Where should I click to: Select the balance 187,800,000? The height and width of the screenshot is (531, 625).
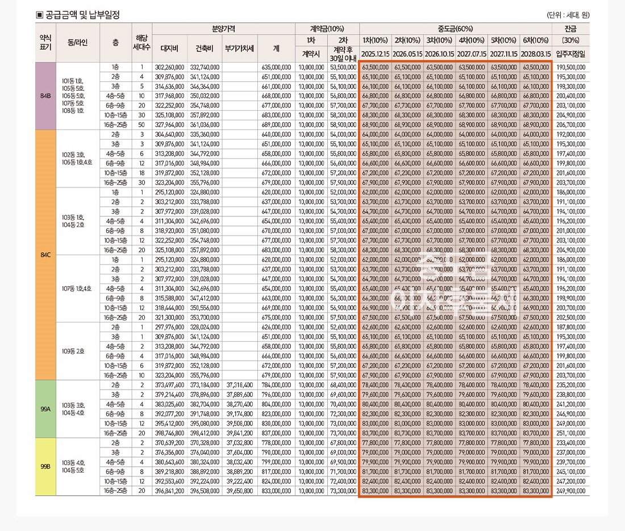[571, 327]
